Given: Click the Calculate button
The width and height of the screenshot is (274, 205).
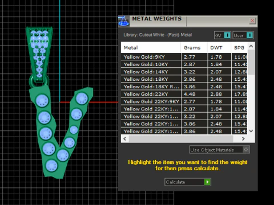Looking at the screenshot, I should coord(188,182).
